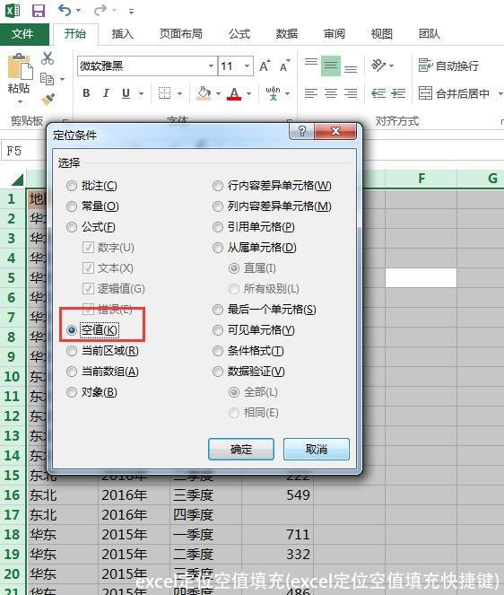Click 合并后居中 merge button

[455, 93]
